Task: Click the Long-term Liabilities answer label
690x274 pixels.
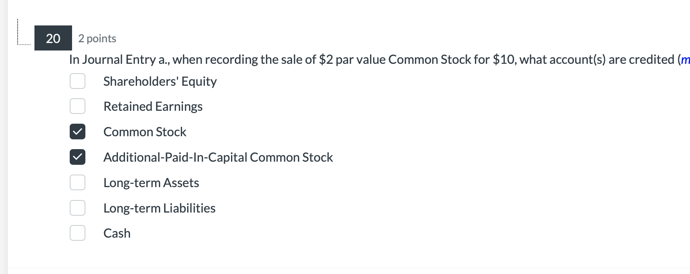Action: pyautogui.click(x=159, y=208)
